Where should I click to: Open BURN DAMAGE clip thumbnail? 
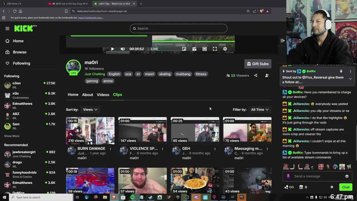coord(90,131)
